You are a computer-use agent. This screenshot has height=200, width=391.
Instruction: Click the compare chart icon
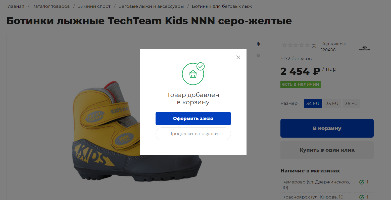pos(258,44)
